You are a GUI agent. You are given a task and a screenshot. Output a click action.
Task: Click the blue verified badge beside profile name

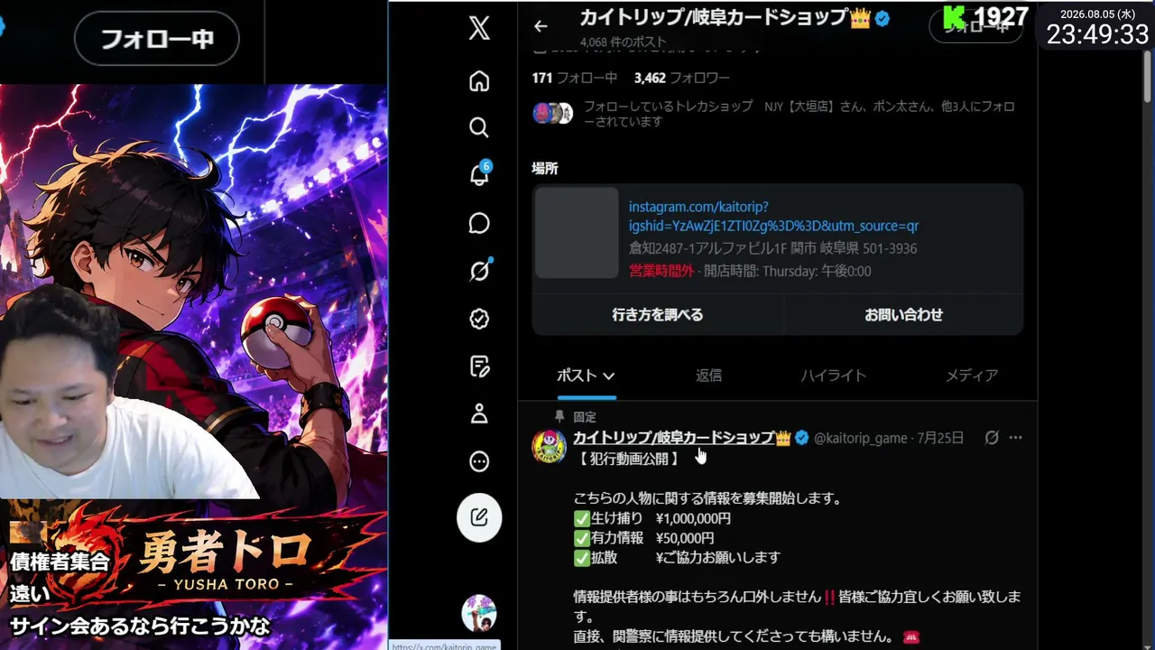tap(882, 17)
